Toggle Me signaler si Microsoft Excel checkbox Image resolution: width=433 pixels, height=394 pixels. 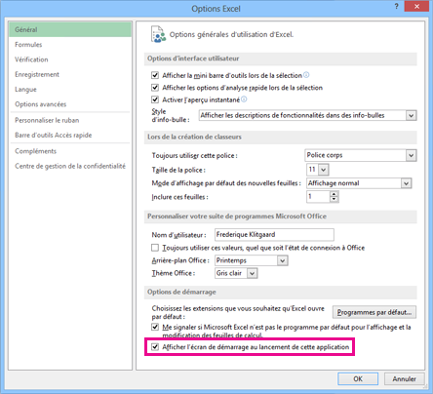pos(155,327)
